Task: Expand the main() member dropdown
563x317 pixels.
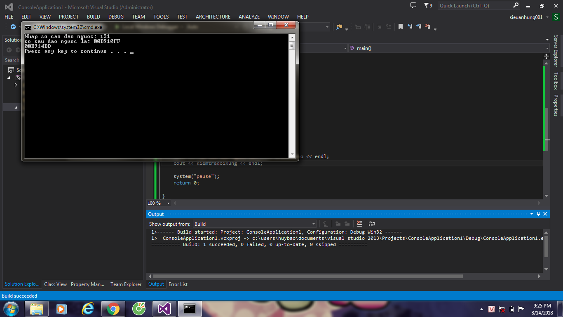Action: 547,48
